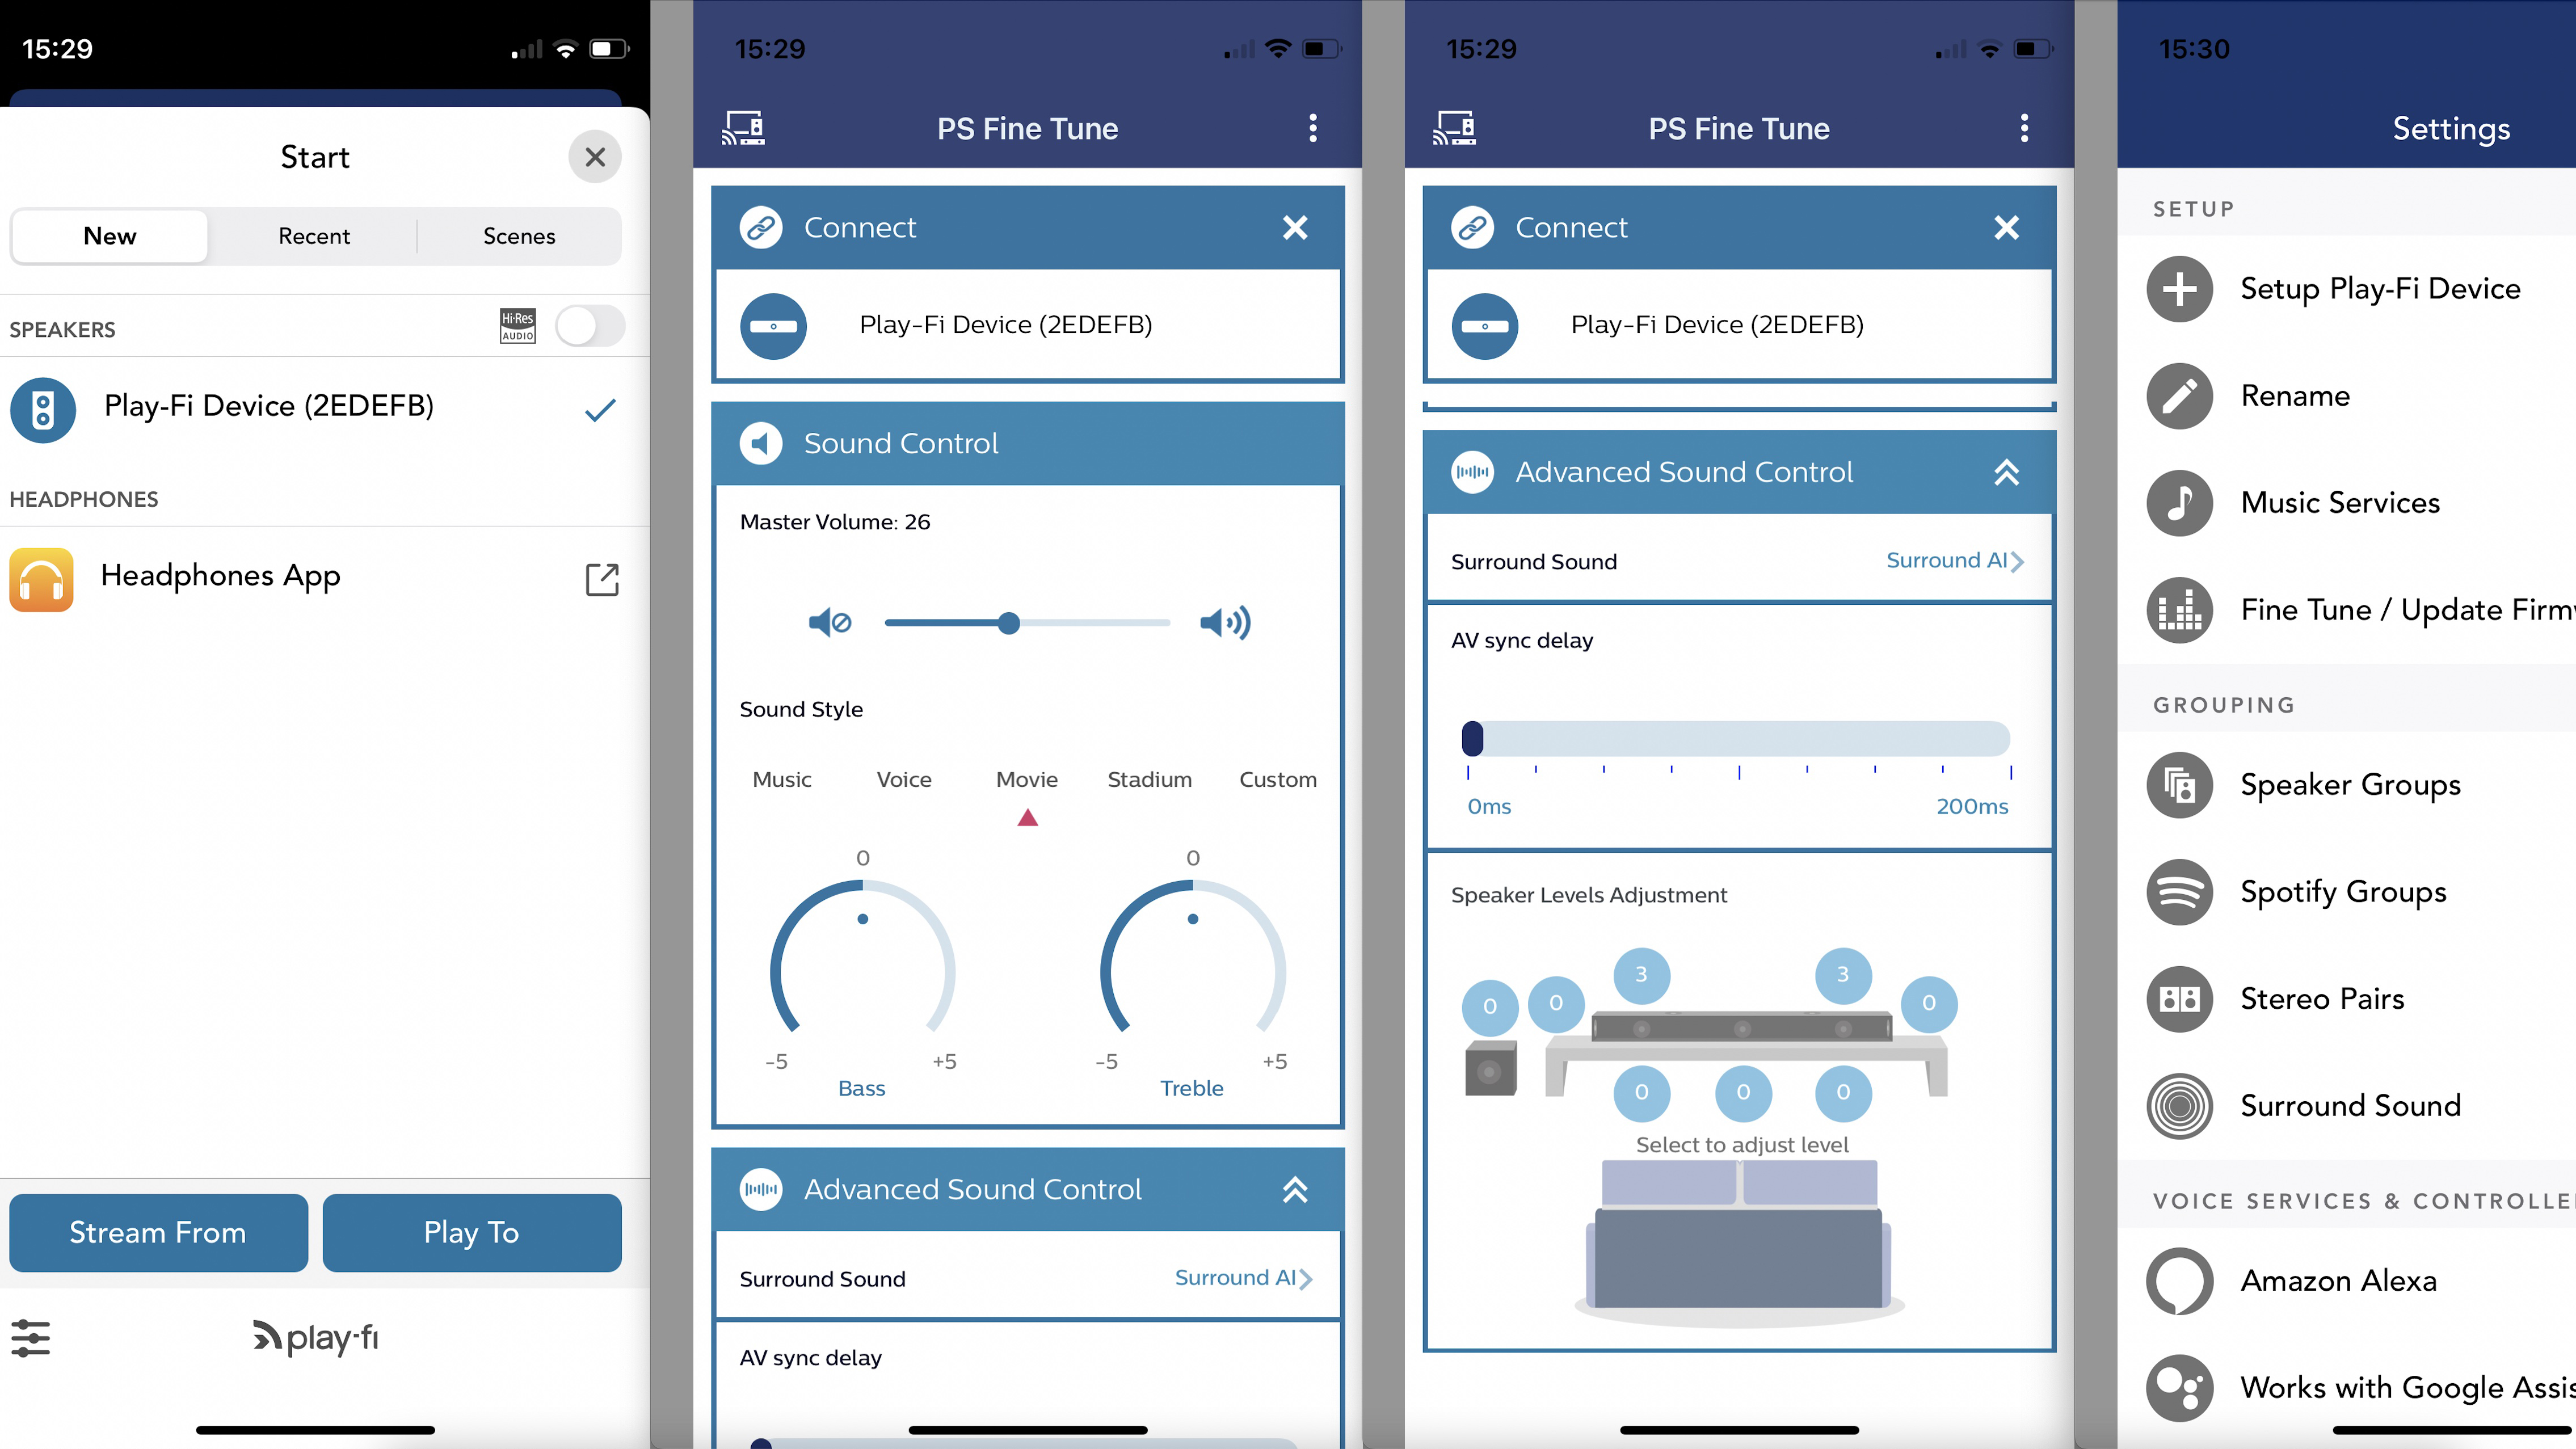The height and width of the screenshot is (1449, 2576).
Task: Click the Rename pencil icon in Settings
Action: 2180,394
